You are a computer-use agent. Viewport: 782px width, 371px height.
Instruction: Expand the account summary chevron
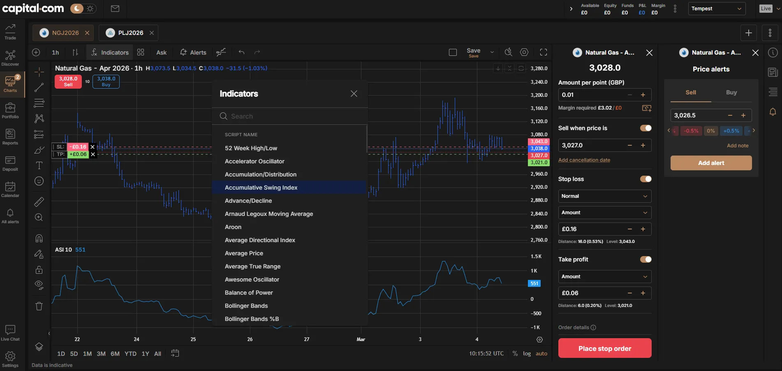tap(571, 9)
